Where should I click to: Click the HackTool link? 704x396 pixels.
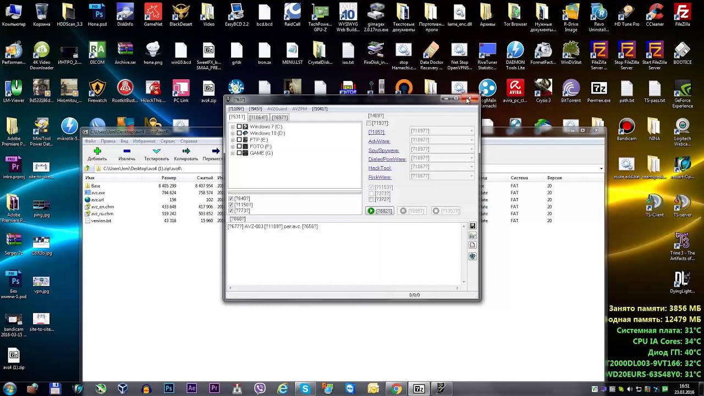pos(380,168)
